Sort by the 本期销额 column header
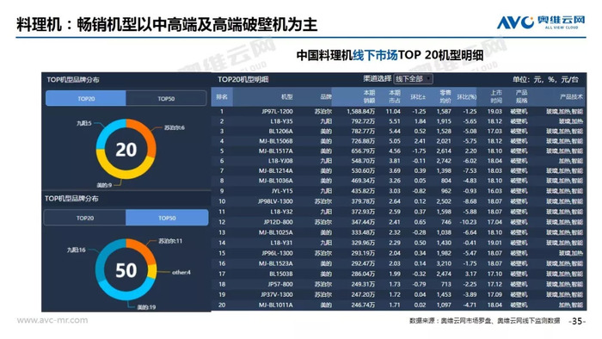This screenshot has width=602, height=339. [369, 96]
